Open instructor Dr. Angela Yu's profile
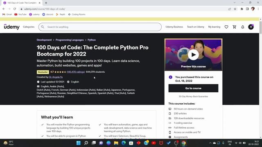 [56, 77]
